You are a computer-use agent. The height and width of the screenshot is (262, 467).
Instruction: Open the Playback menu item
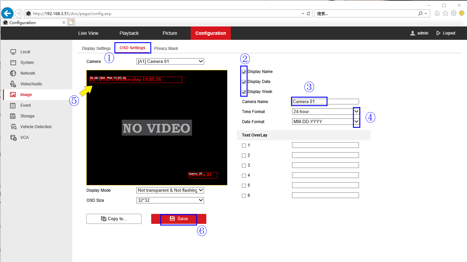tap(129, 33)
